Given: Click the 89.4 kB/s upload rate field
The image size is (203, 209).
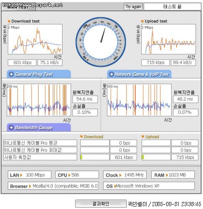Looking at the screenshot, I should click(183, 63).
